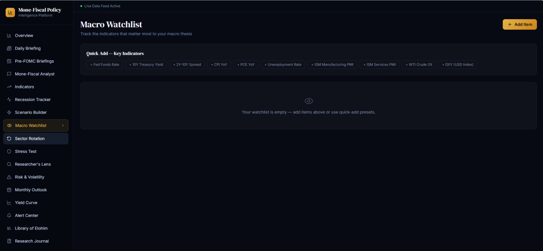This screenshot has height=251, width=543.
Task: Click the Monthly Outlook calendar icon
Action: tap(9, 190)
